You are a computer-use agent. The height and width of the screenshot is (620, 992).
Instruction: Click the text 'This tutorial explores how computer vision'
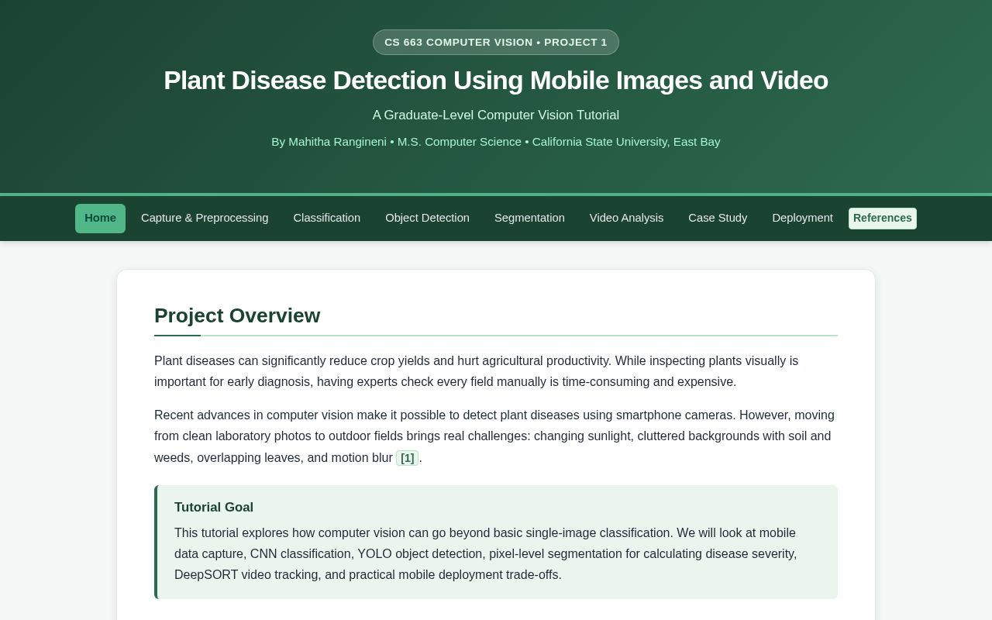tap(496, 554)
